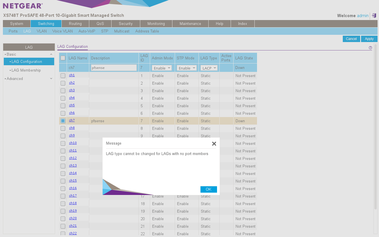Image resolution: width=379 pixels, height=237 pixels.
Task: Check the checkbox for row ch16
Action: [63, 188]
